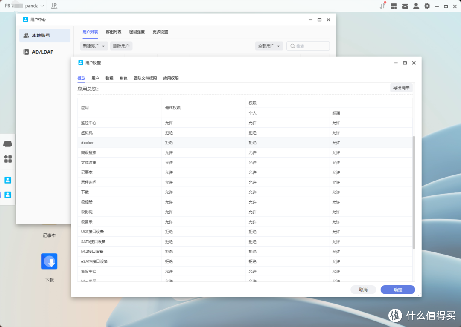Viewport: 461px width, 327px height.
Task: Expand the P8 device name dropdown at top left
Action: click(x=24, y=6)
